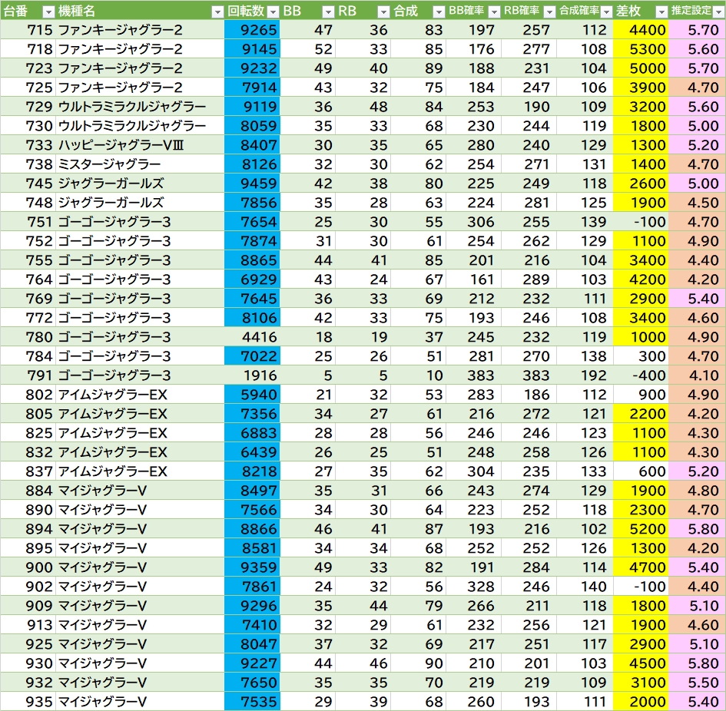This screenshot has width=726, height=711.
Task: Select 回転数 cell 7856
Action: point(252,203)
